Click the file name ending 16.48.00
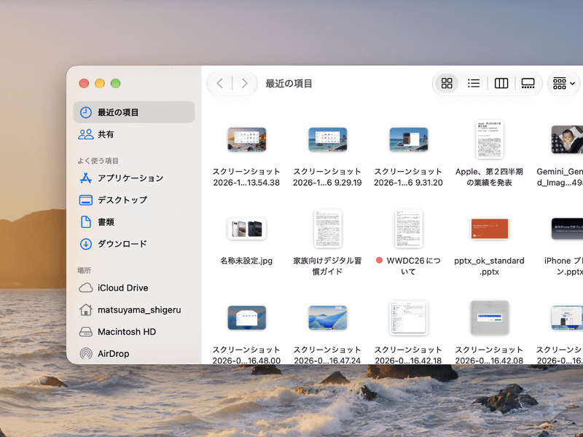 (246, 355)
